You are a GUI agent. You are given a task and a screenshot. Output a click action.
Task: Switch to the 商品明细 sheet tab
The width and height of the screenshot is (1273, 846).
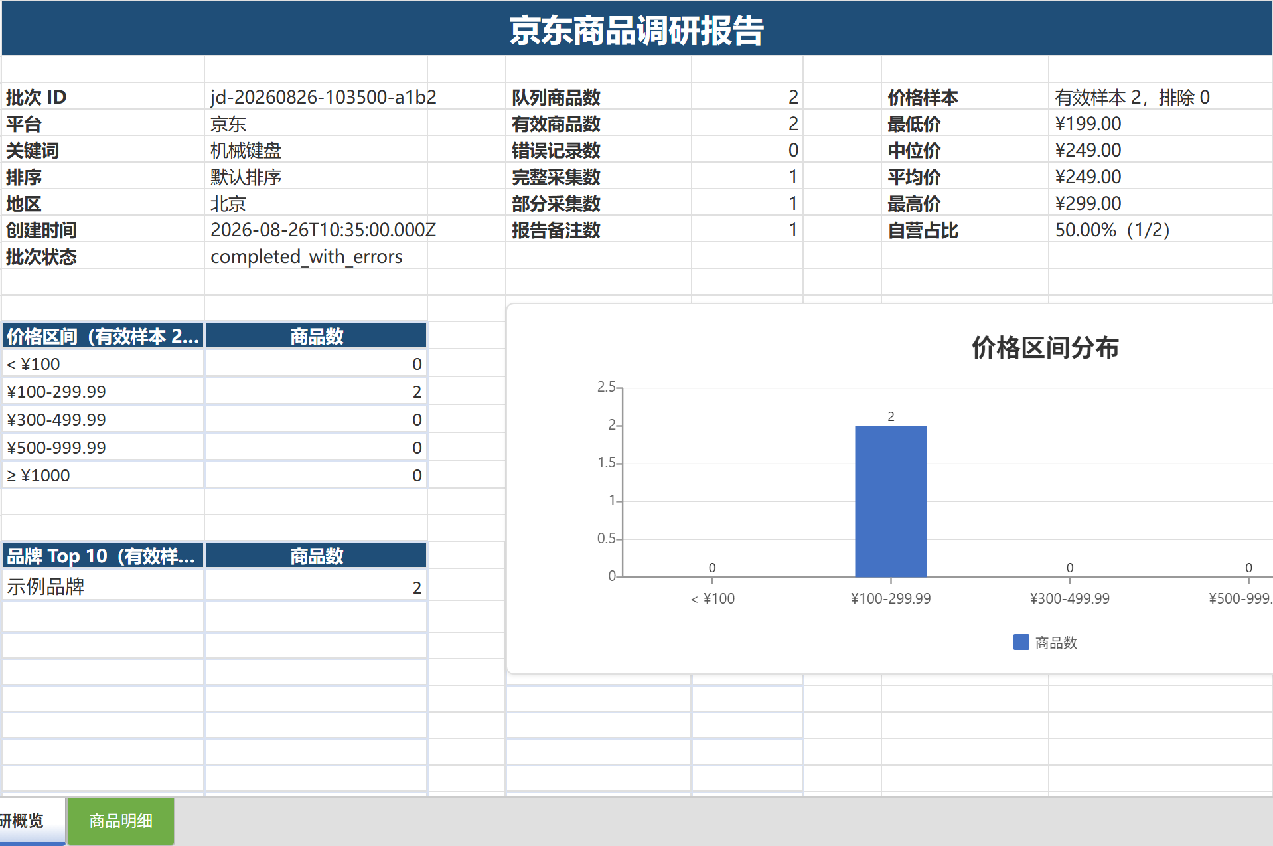121,821
